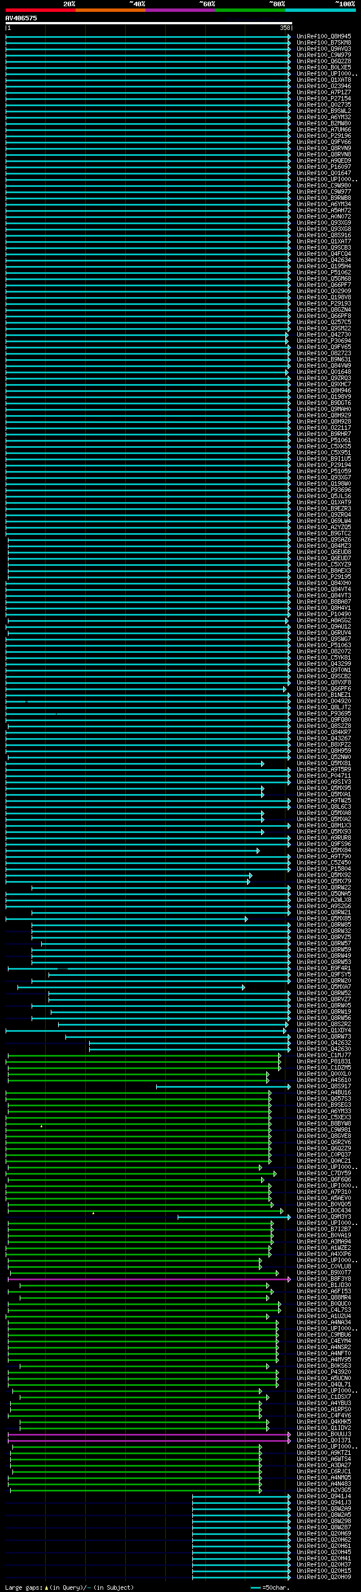Image resolution: width=361 pixels, height=1592 pixels.
Task: Open hit UniRef100_Q9AVQ3
Action: pyautogui.click(x=324, y=49)
